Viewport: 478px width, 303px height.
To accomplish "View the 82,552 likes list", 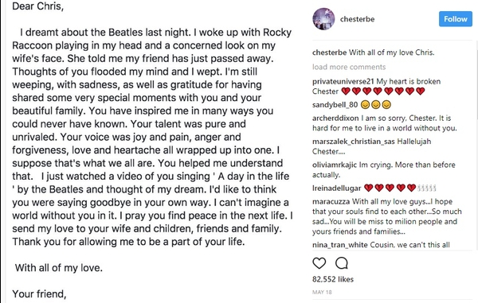I will pos(333,279).
